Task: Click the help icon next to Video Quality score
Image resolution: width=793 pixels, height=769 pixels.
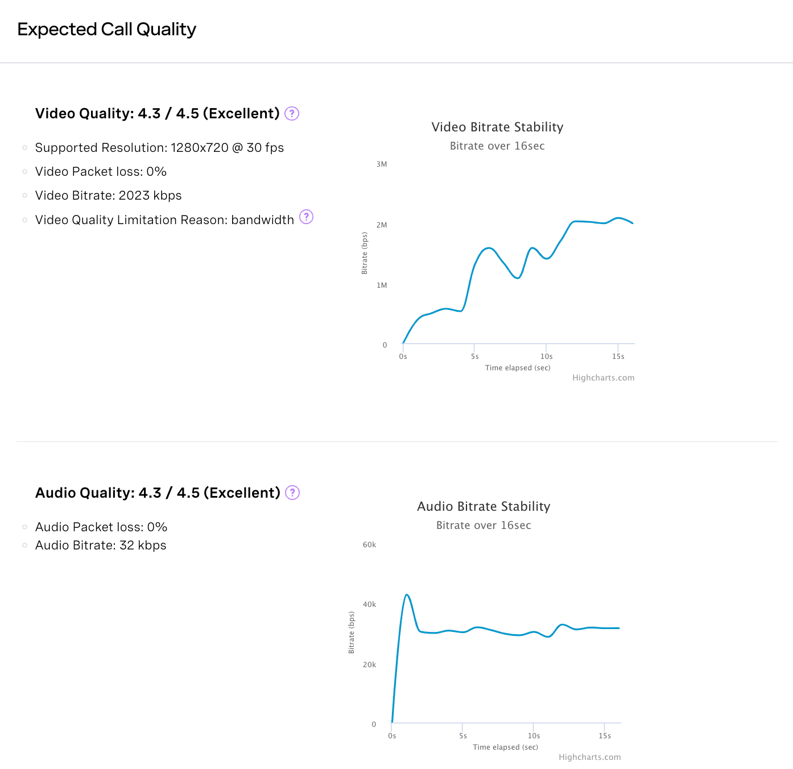Action: point(291,114)
